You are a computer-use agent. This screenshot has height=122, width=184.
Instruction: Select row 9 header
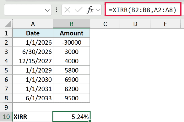[x=6, y=108]
